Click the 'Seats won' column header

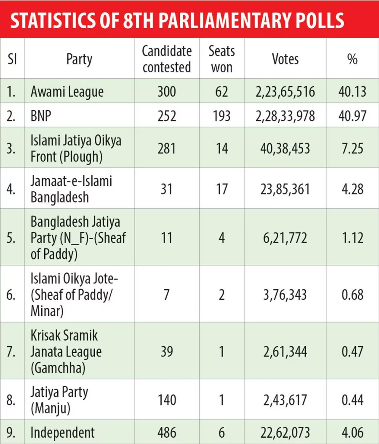[222, 59]
